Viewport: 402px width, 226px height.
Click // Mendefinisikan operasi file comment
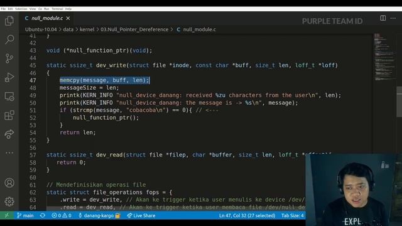(96, 185)
